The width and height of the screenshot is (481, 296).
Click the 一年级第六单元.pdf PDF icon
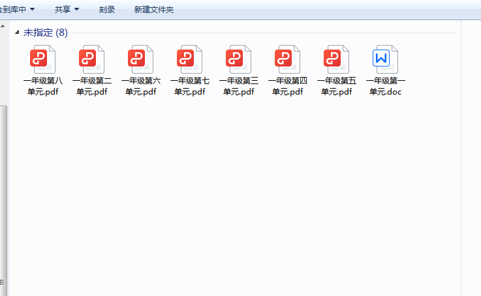tap(140, 59)
